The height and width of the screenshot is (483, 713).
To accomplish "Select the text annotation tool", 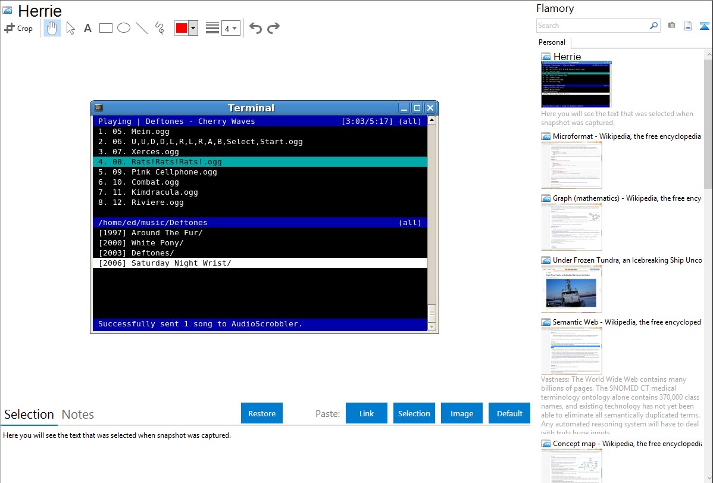I will tap(87, 28).
